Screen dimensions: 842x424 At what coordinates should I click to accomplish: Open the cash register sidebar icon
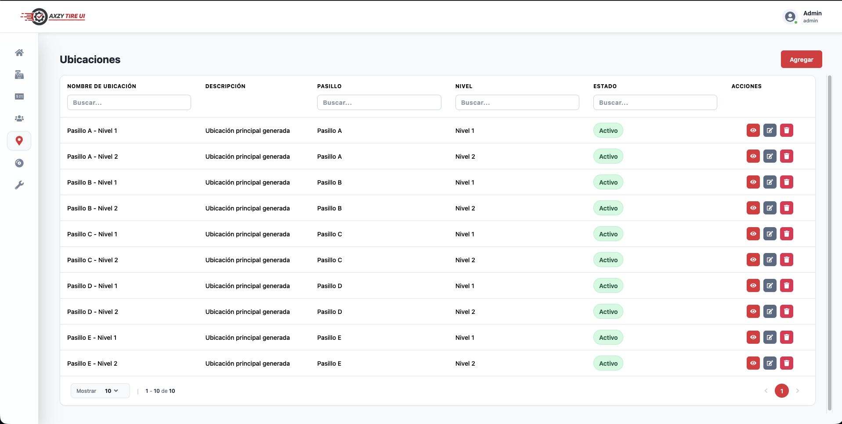(x=19, y=75)
